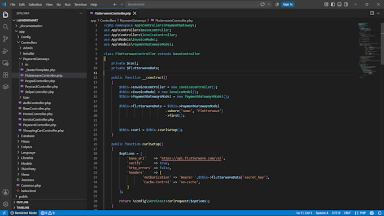Click the Sign In button
The width and height of the screenshot is (384, 216).
(287, 5)
